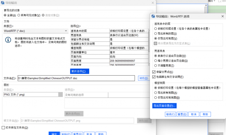Select 依照打印设置 radio in 模型视图
This screenshot has height=135, width=226.
tap(156, 88)
